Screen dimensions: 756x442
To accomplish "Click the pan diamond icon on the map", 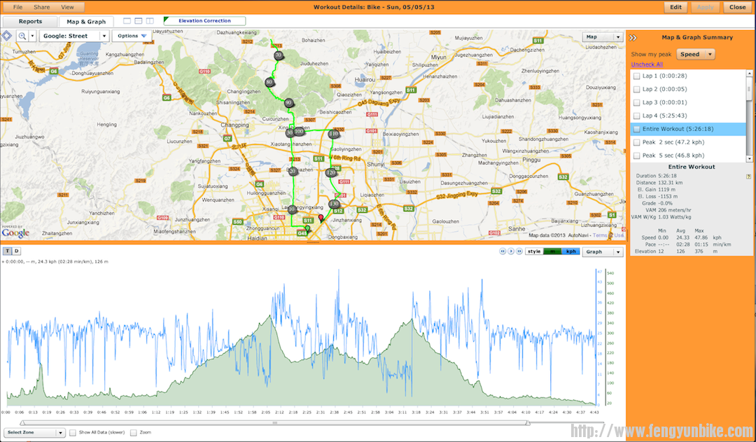I will pos(6,36).
